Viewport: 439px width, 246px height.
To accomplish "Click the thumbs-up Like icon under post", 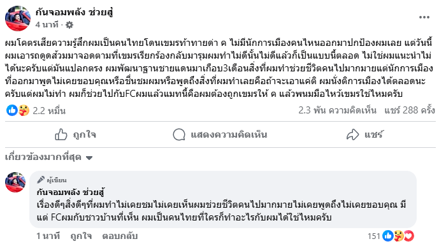I will coord(61,134).
